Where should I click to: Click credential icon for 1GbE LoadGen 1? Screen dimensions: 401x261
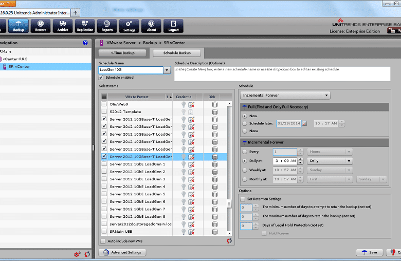coord(191,164)
